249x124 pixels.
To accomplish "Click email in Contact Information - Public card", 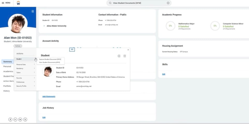I will pyautogui.click(x=111, y=25).
